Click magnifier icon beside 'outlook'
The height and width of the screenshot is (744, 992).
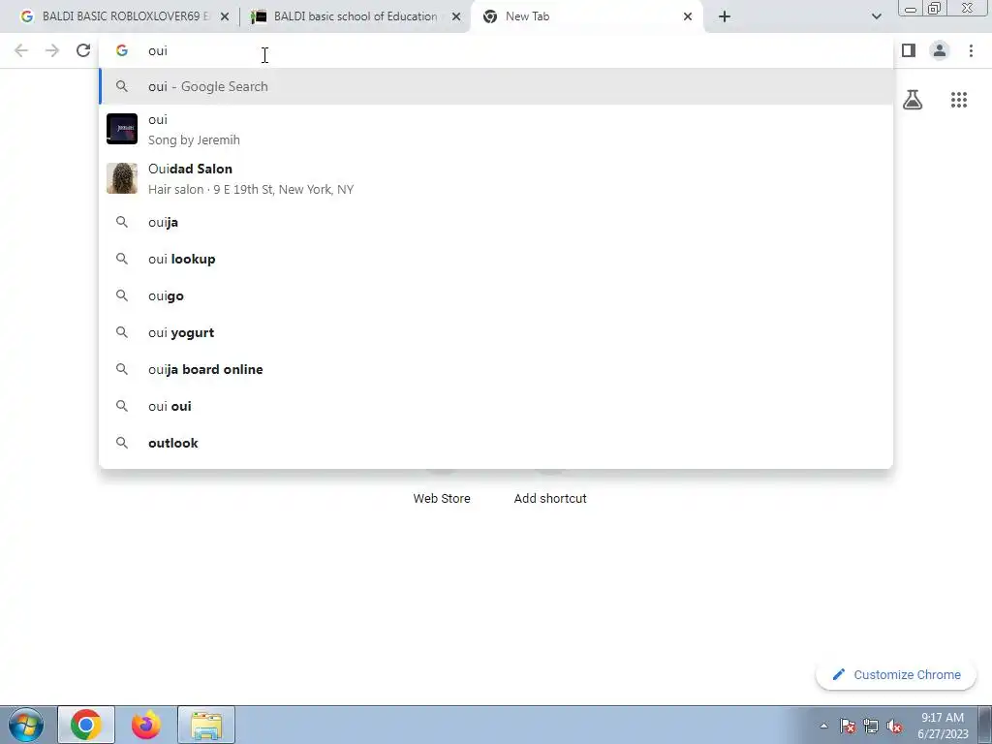[x=121, y=443]
